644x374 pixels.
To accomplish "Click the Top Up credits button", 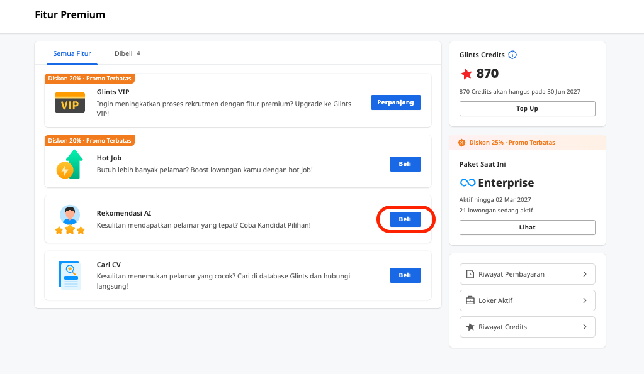I will click(x=527, y=109).
